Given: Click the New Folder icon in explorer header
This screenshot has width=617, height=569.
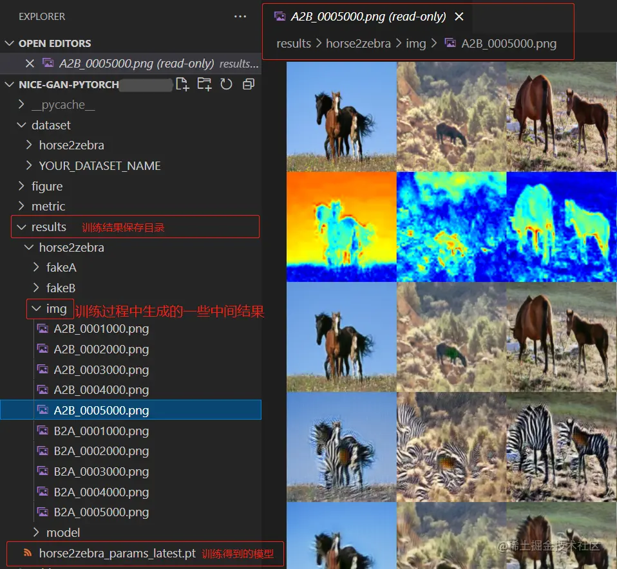Looking at the screenshot, I should coord(204,84).
